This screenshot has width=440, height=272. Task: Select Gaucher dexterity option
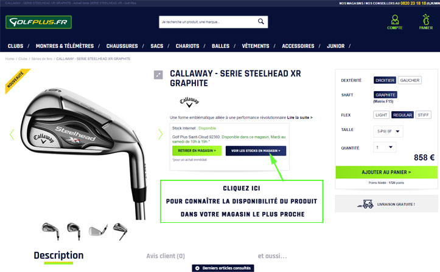tap(410, 80)
